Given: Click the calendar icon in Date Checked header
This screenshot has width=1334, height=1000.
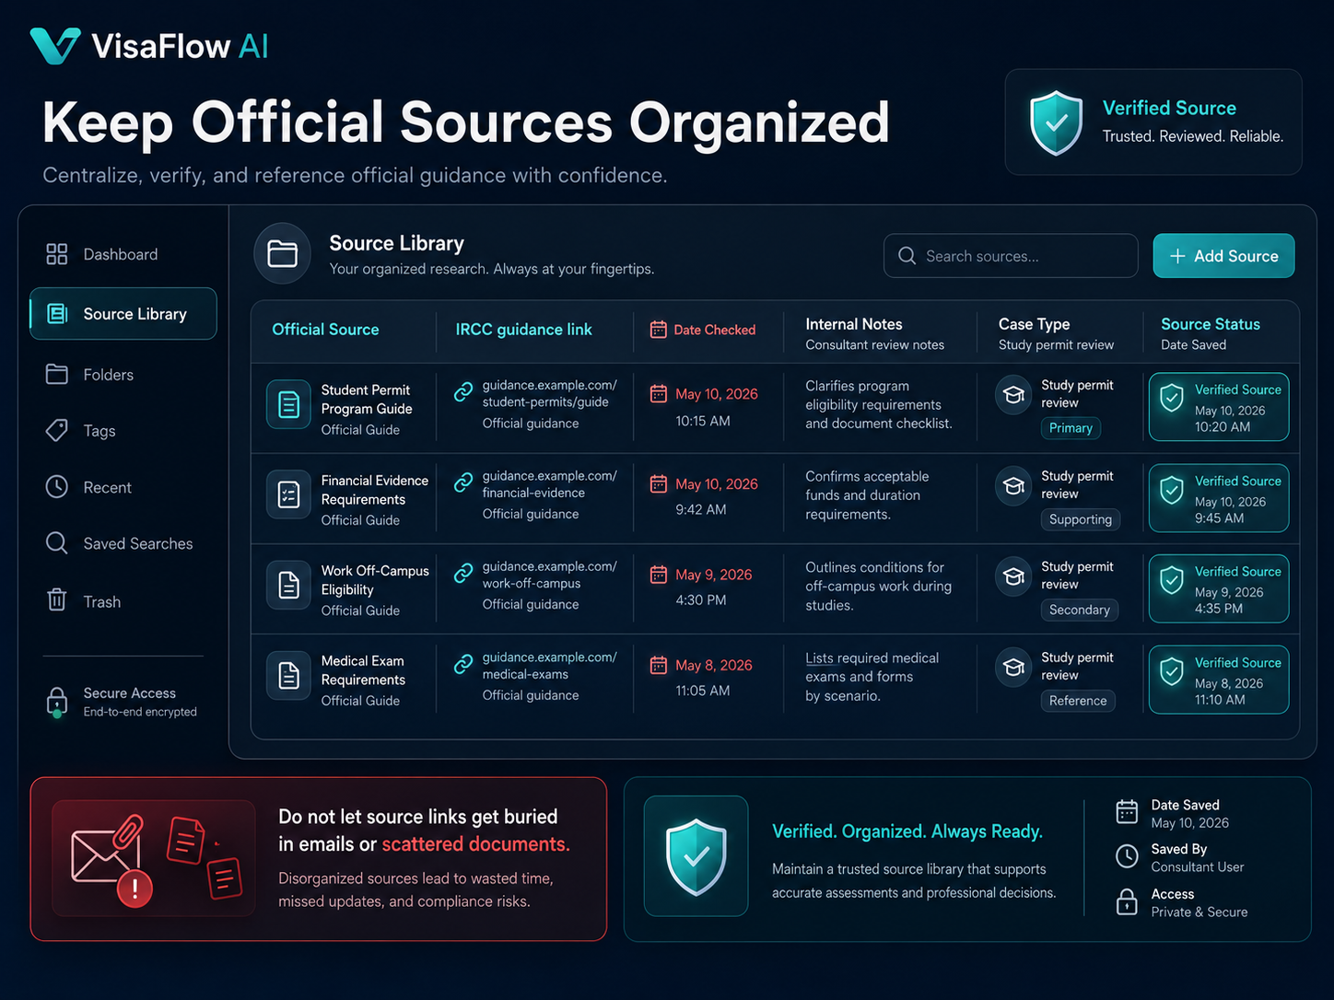Looking at the screenshot, I should (659, 330).
